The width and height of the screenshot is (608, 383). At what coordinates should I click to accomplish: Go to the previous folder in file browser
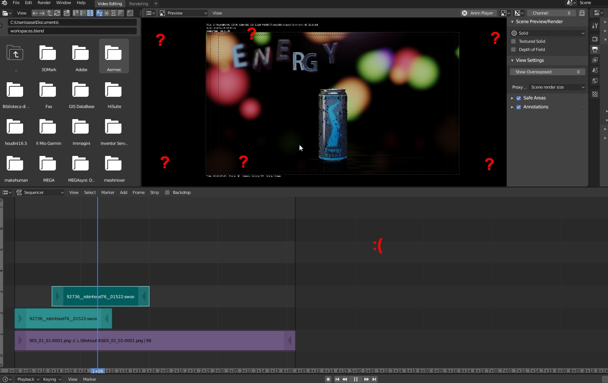(x=35, y=13)
